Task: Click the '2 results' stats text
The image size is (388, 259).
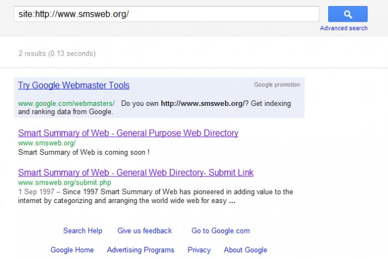Action: 57,54
